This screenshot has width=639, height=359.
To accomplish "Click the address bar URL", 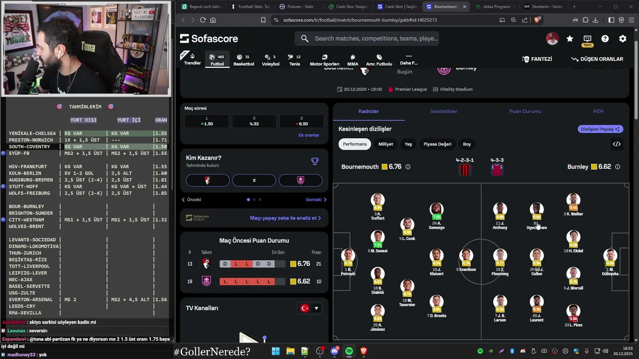I will click(360, 20).
